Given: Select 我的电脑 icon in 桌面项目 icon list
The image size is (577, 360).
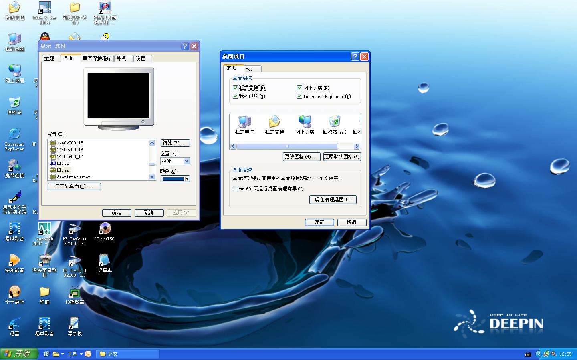Looking at the screenshot, I should point(244,125).
